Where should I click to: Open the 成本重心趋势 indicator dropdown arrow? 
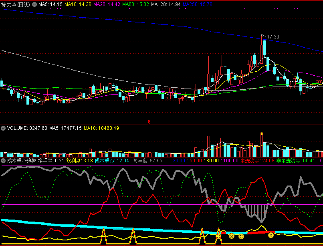click(x=3, y=161)
